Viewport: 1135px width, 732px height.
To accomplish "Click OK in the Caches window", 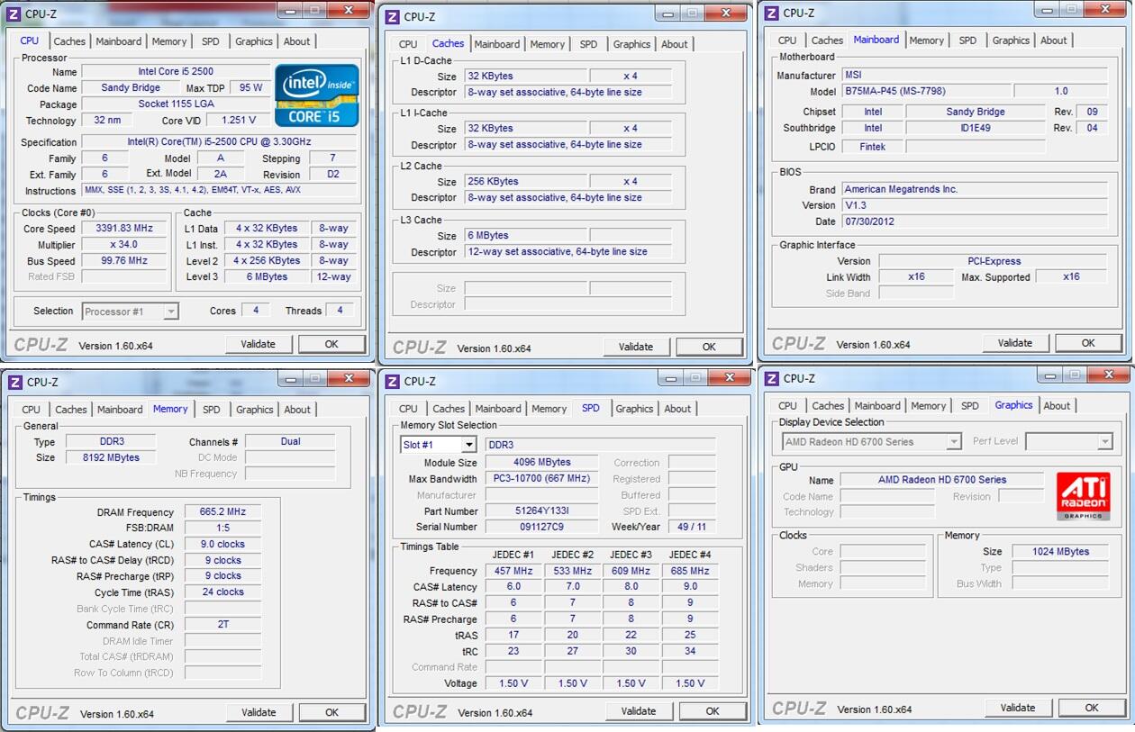I will click(709, 347).
